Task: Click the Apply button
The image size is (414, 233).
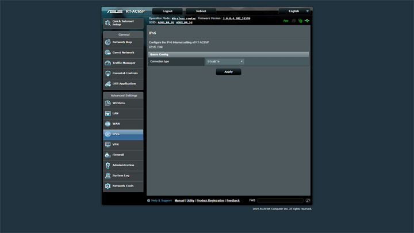Action: [228, 72]
